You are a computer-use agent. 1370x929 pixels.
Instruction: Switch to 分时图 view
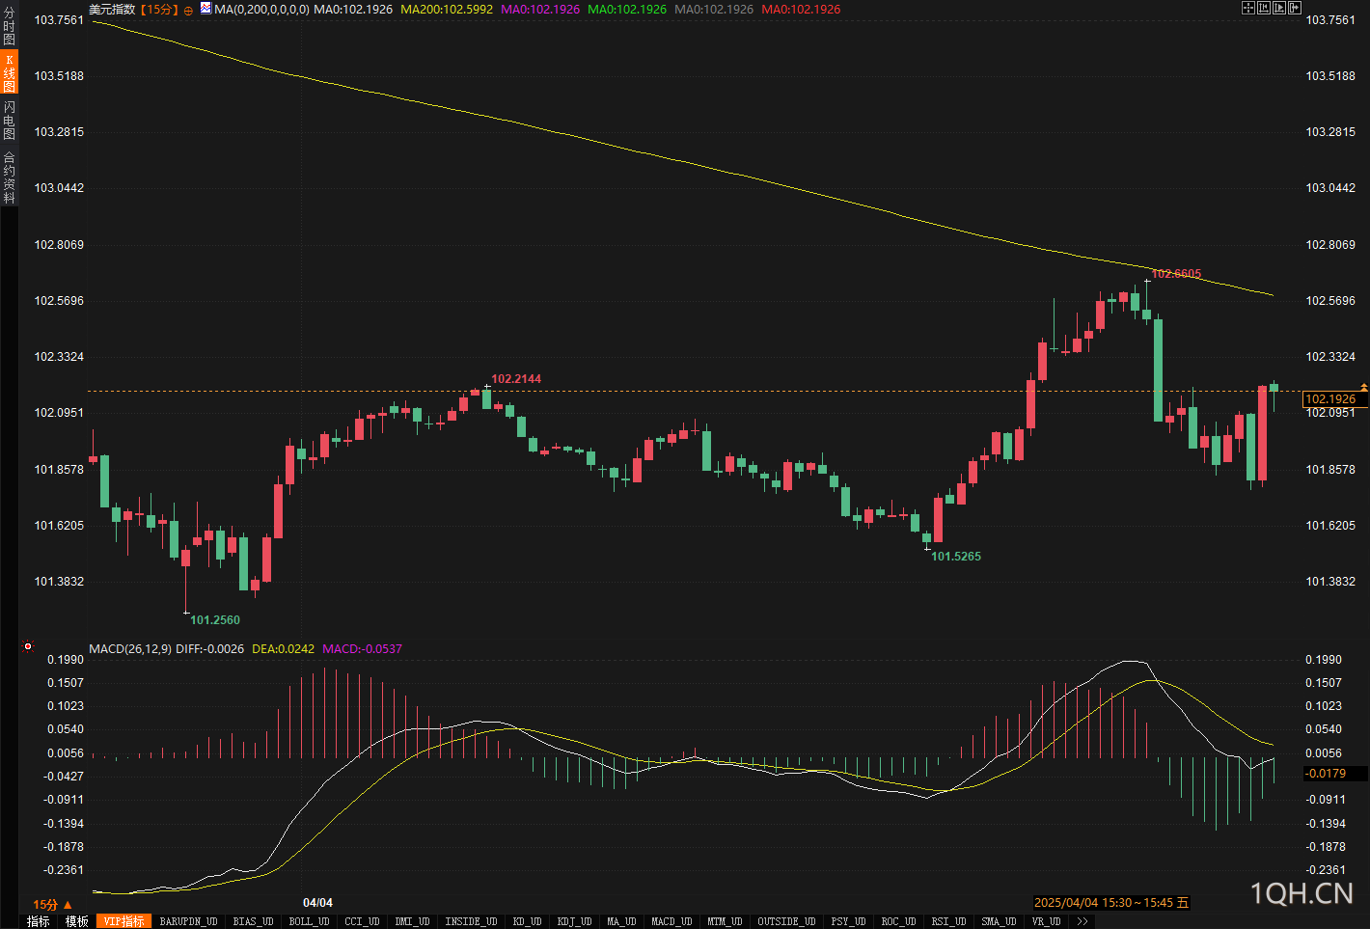tap(10, 26)
